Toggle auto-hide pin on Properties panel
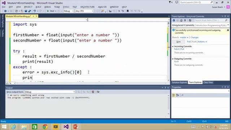Image resolution: width=231 pixels, height=130 pixels. click(x=225, y=87)
